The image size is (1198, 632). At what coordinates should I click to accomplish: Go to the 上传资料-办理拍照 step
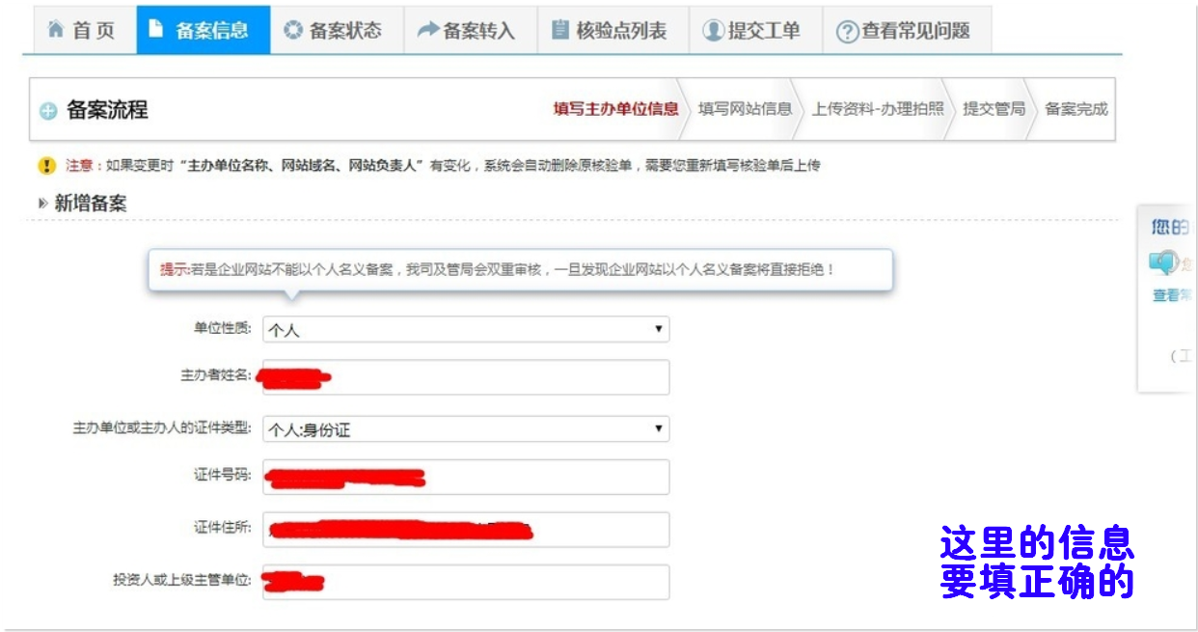[x=877, y=109]
